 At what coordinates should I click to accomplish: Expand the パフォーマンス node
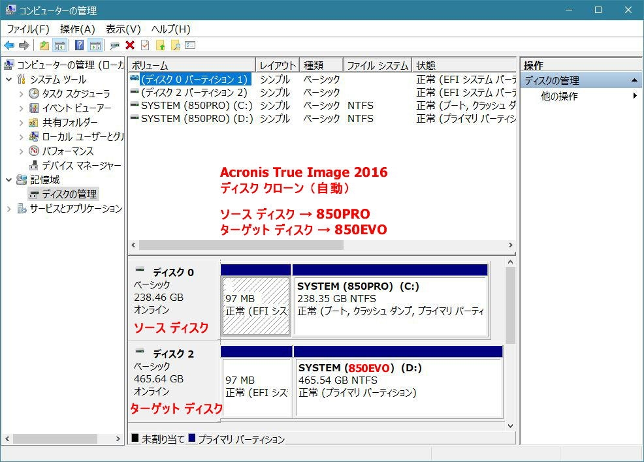pyautogui.click(x=21, y=151)
